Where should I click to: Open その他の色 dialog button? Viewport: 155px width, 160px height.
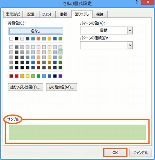(x=62, y=87)
